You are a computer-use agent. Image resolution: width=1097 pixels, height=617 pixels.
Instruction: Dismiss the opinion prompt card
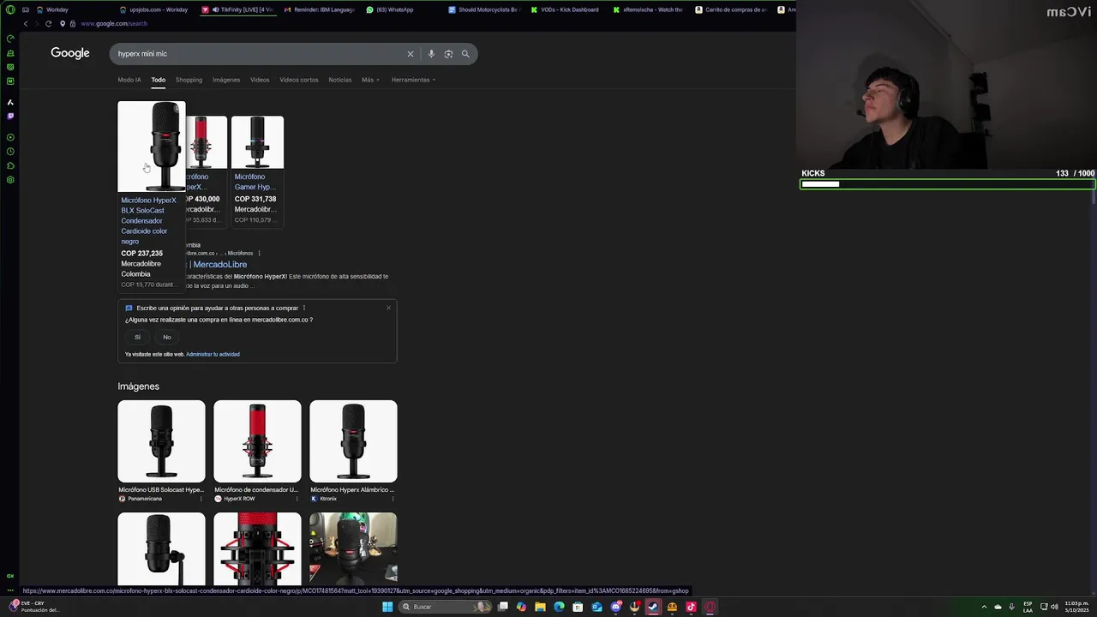click(388, 308)
